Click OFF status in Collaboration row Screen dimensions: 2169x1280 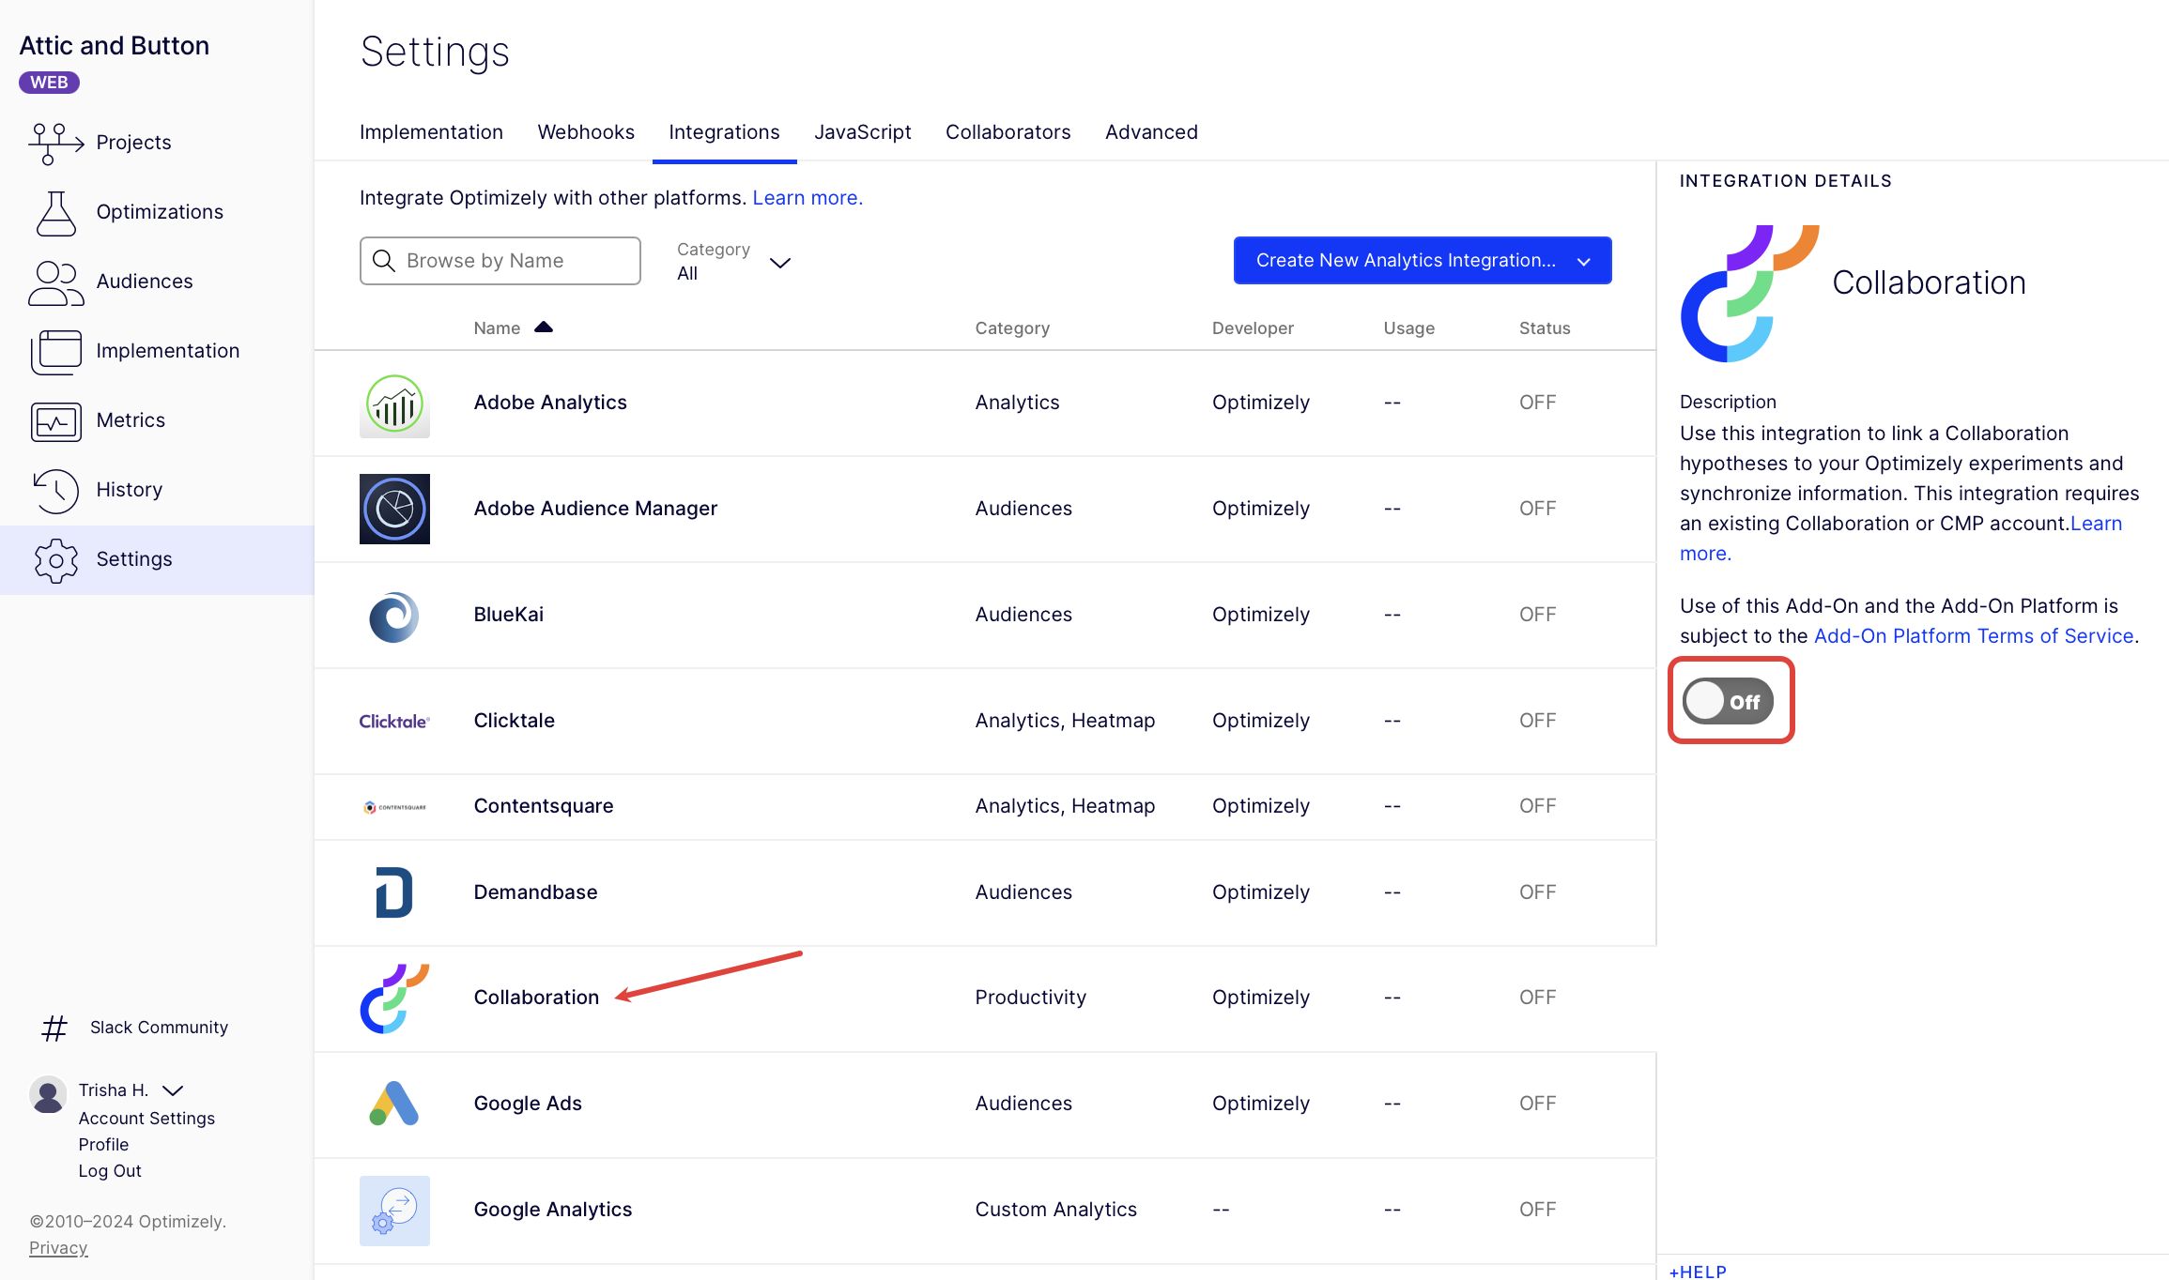[1538, 998]
